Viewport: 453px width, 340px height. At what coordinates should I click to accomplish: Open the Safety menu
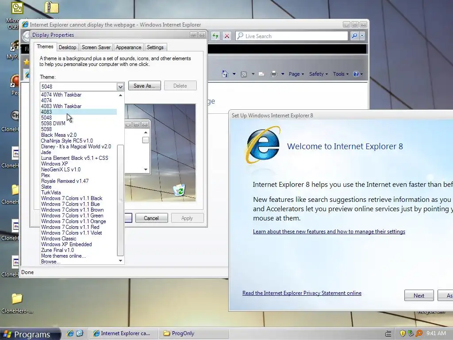click(x=319, y=74)
